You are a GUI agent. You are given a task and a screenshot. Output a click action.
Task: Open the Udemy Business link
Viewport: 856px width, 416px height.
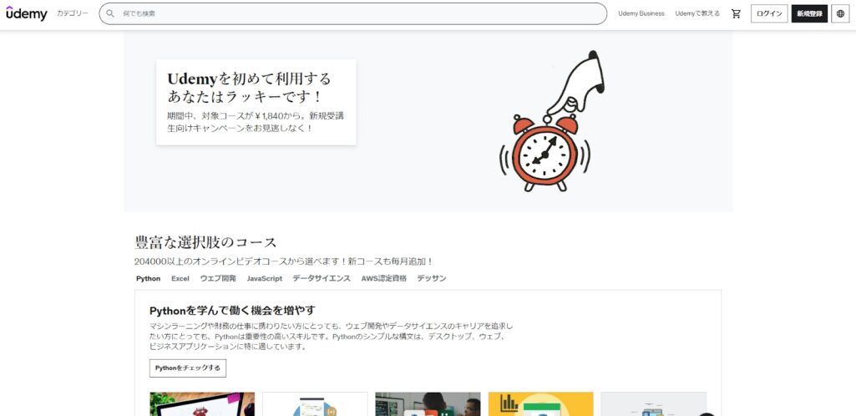(x=641, y=13)
